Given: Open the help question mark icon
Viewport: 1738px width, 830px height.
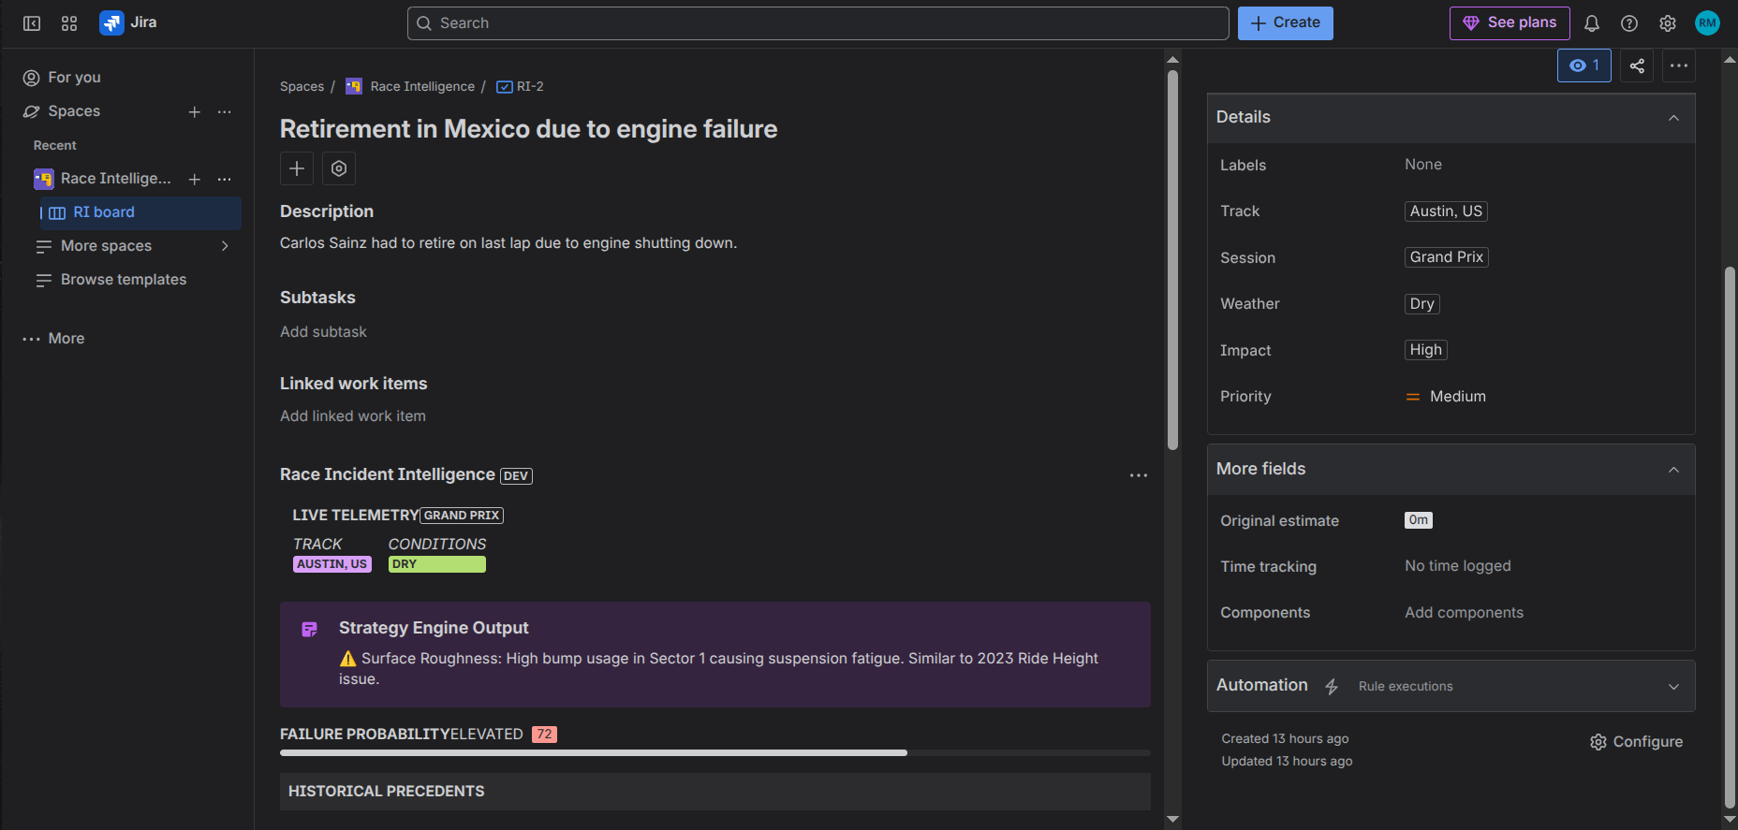Looking at the screenshot, I should (x=1629, y=23).
